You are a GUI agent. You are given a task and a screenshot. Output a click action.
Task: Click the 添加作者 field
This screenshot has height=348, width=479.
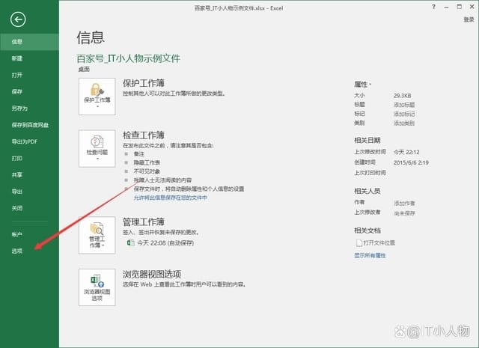[x=404, y=203]
